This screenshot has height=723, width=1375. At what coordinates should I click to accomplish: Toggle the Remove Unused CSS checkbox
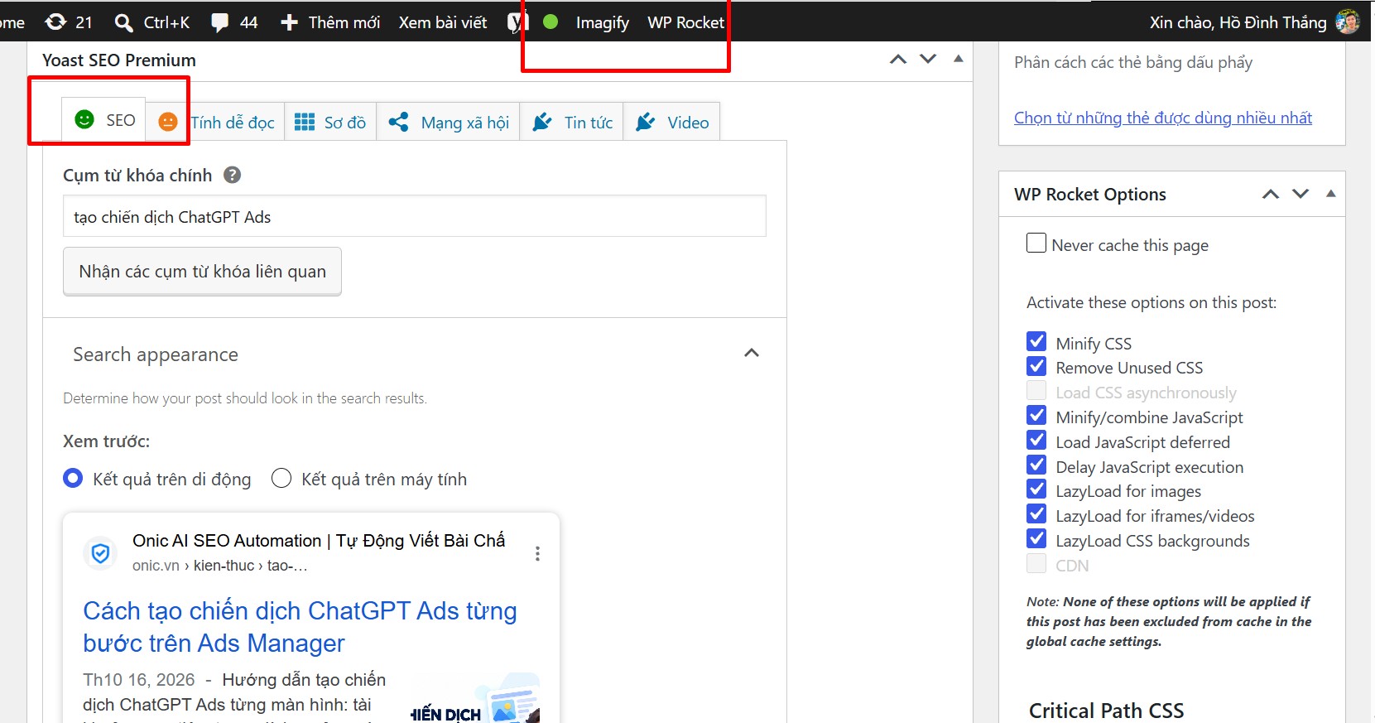tap(1036, 366)
